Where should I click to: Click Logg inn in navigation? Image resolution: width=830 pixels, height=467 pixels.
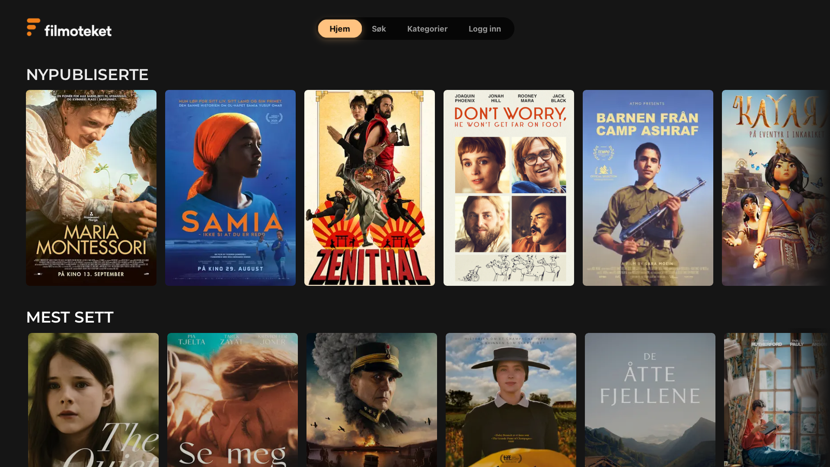pyautogui.click(x=485, y=29)
